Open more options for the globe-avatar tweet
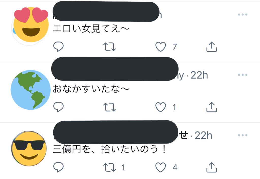 pos(242,75)
